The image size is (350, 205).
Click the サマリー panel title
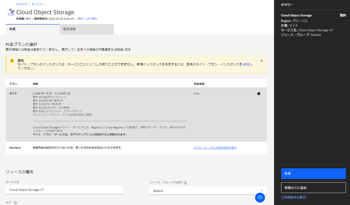click(x=287, y=5)
